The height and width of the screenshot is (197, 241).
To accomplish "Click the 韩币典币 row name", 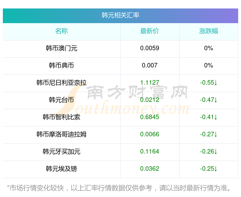I will (62, 65).
